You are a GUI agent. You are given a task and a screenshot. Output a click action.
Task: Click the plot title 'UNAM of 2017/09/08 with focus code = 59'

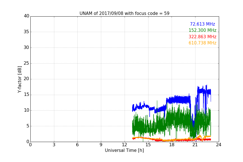[124, 13]
